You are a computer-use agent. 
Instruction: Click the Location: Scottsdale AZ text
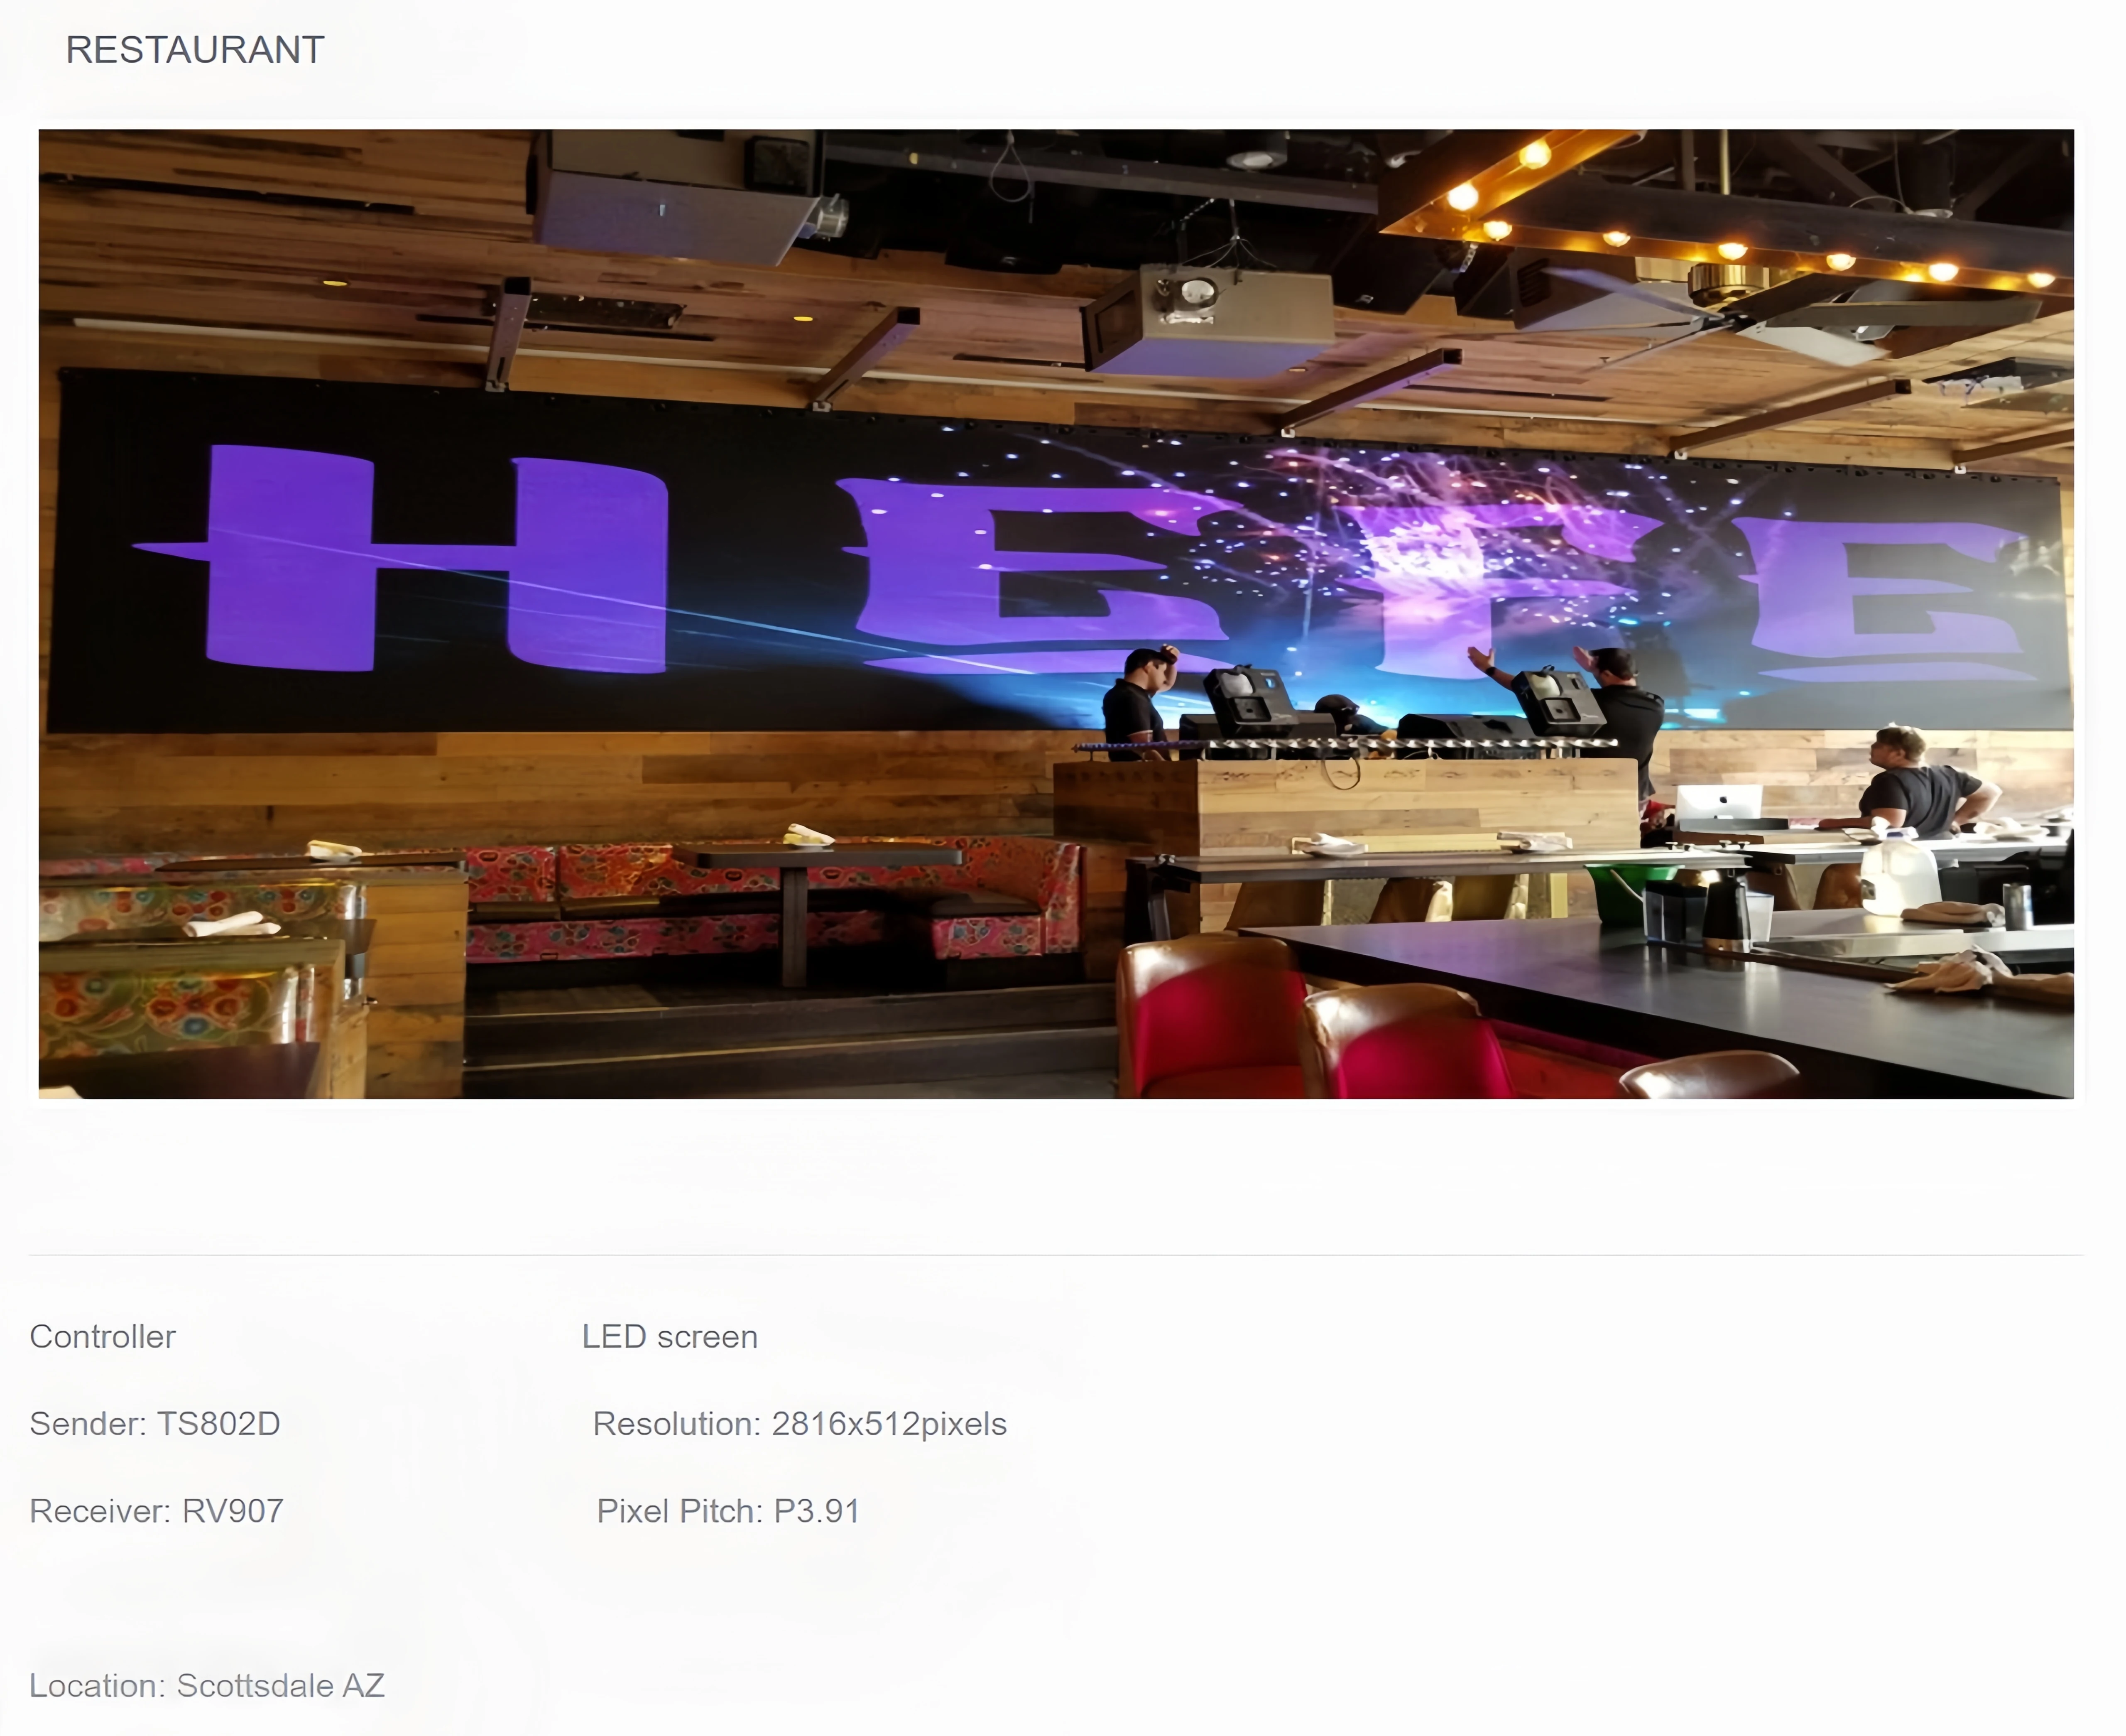pyautogui.click(x=207, y=1686)
